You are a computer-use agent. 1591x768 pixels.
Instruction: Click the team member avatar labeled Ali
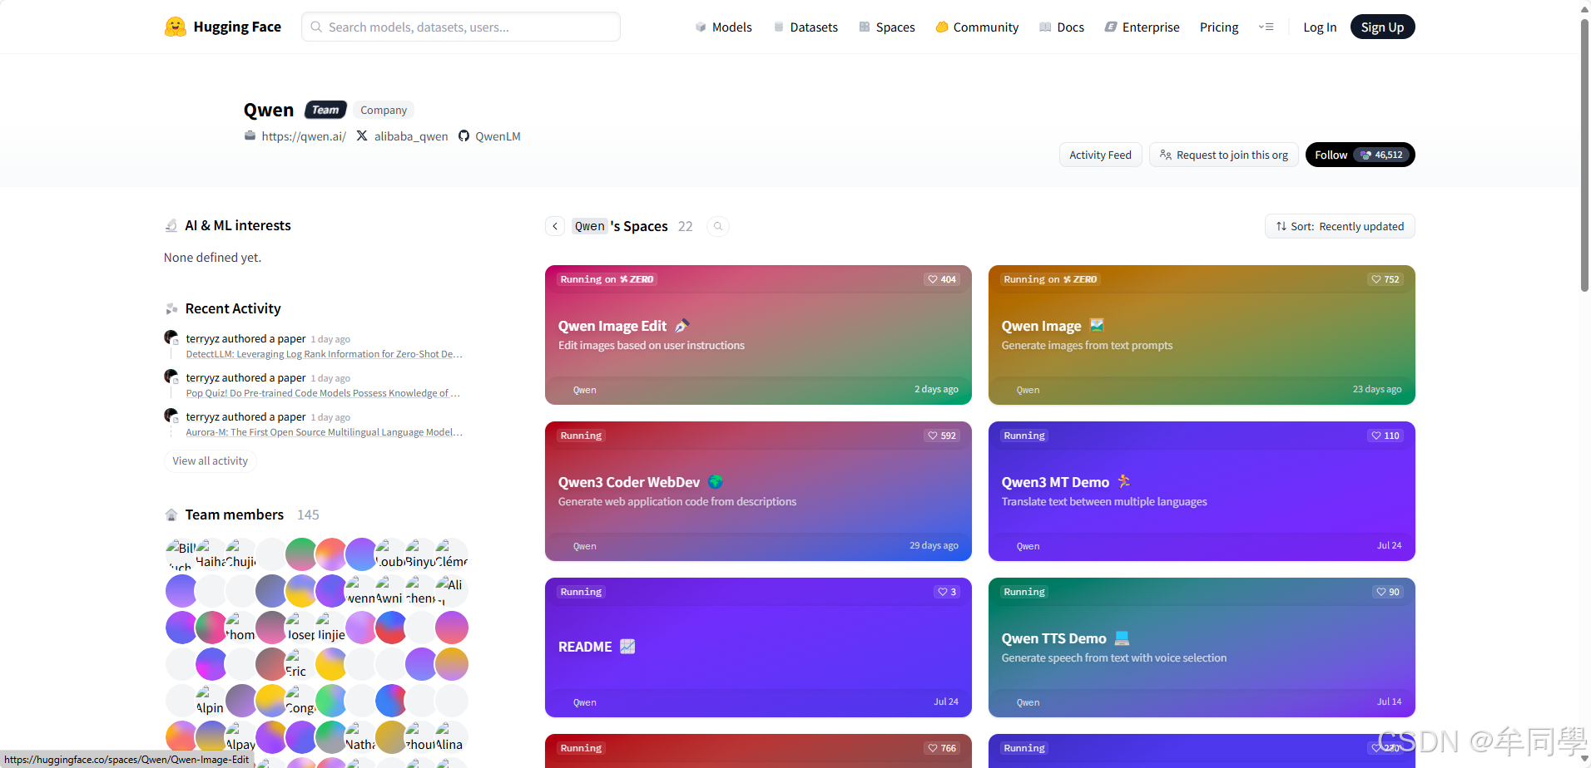(x=451, y=591)
